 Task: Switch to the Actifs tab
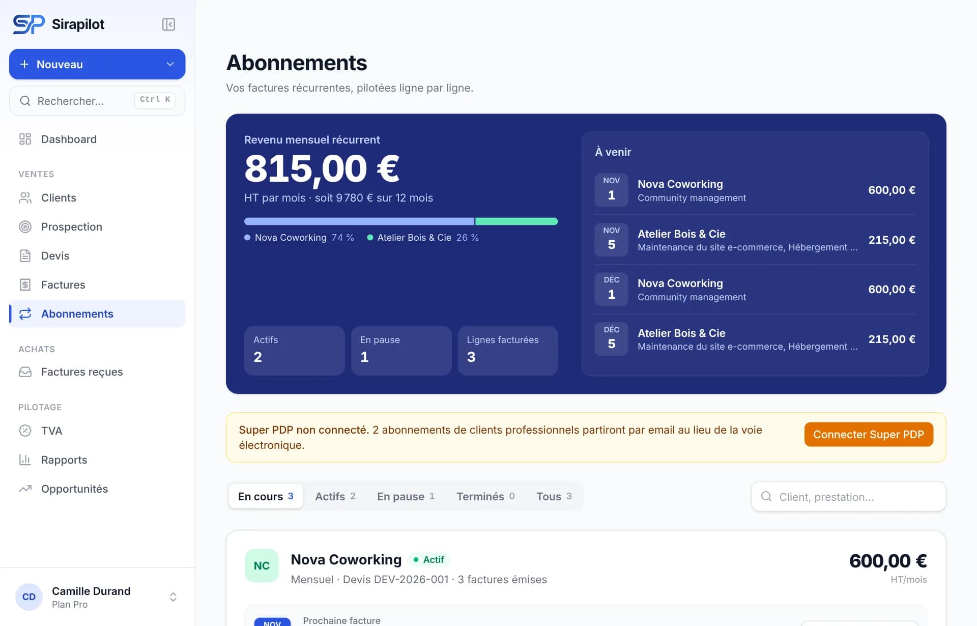coord(335,496)
